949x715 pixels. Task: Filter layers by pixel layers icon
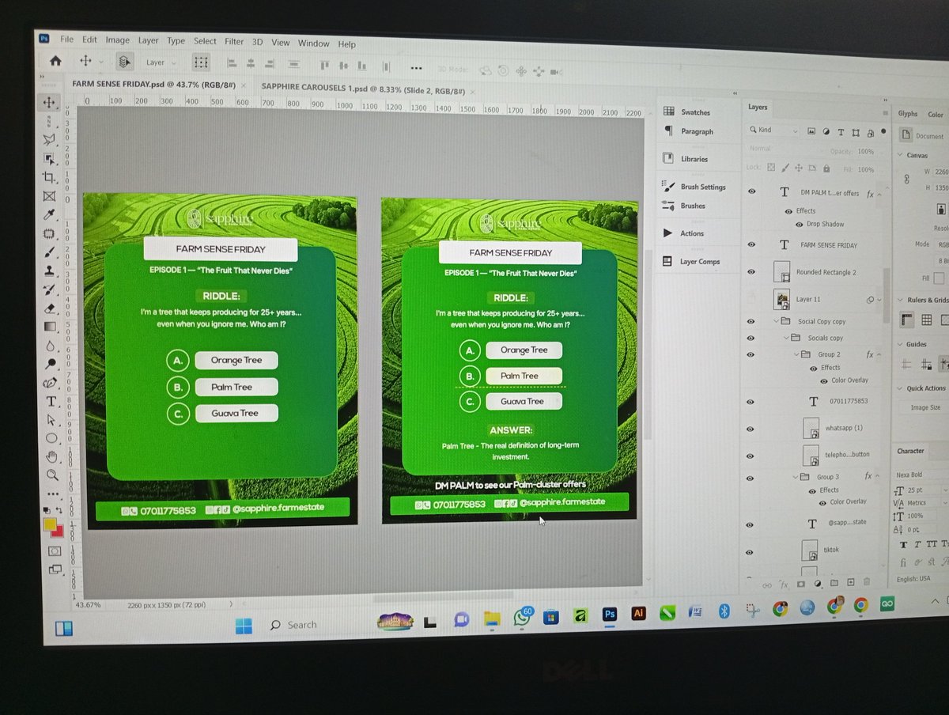click(812, 131)
